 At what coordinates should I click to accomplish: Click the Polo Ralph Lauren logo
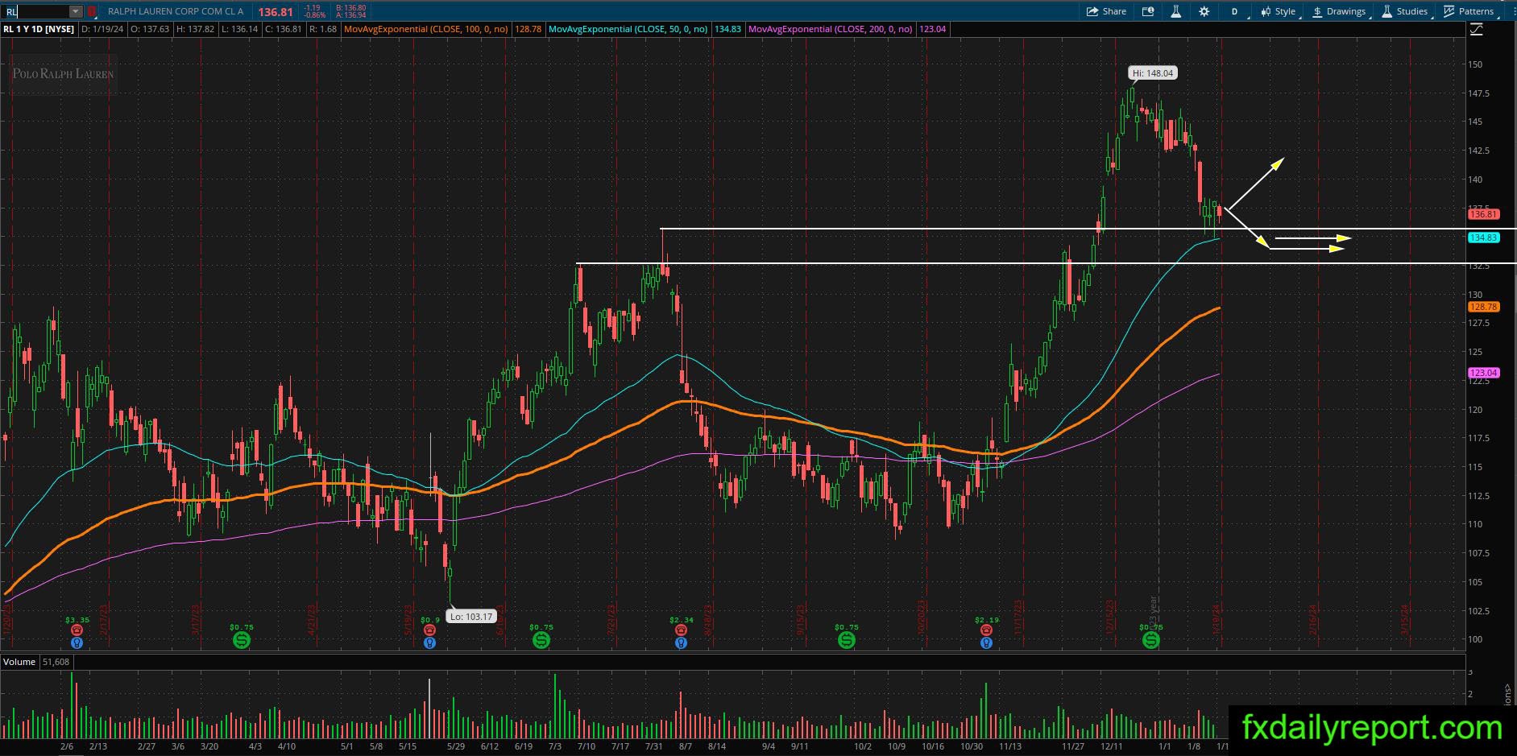click(63, 74)
